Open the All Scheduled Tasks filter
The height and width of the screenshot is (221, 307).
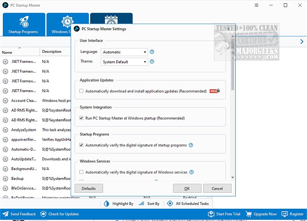click(x=192, y=204)
